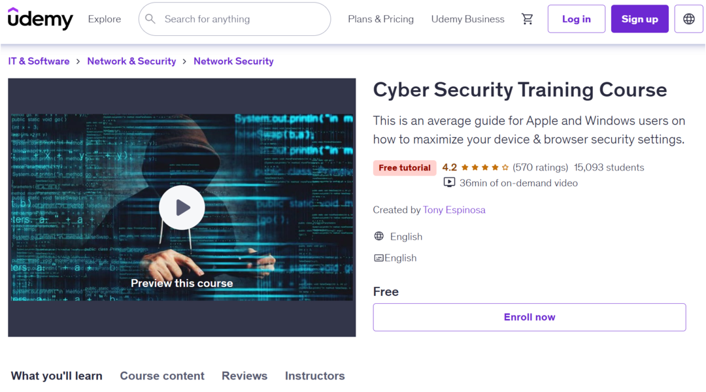Open the language globe selector

(x=688, y=19)
